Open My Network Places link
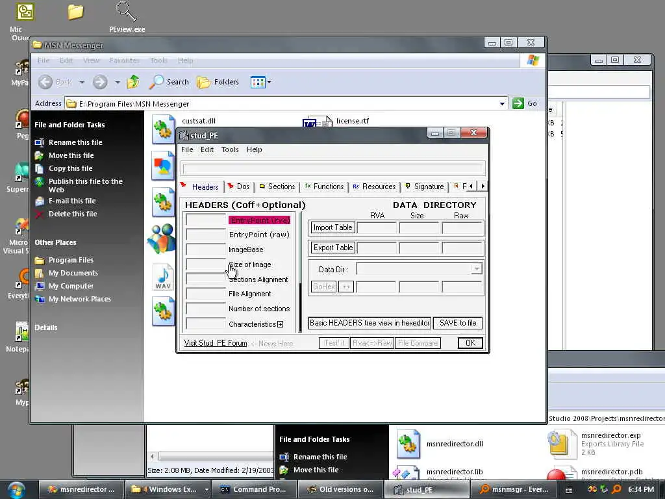The width and height of the screenshot is (665, 499). (x=80, y=299)
